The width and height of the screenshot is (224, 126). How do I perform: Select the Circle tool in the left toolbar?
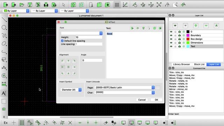click(x=4, y=27)
